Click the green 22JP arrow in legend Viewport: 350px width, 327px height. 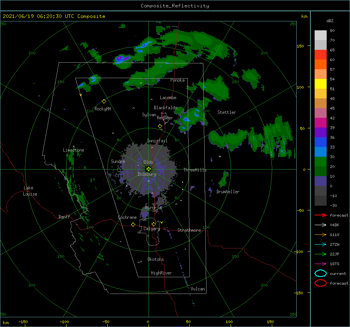[320, 254]
